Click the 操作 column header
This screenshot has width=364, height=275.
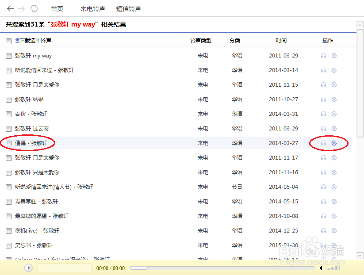coord(328,41)
